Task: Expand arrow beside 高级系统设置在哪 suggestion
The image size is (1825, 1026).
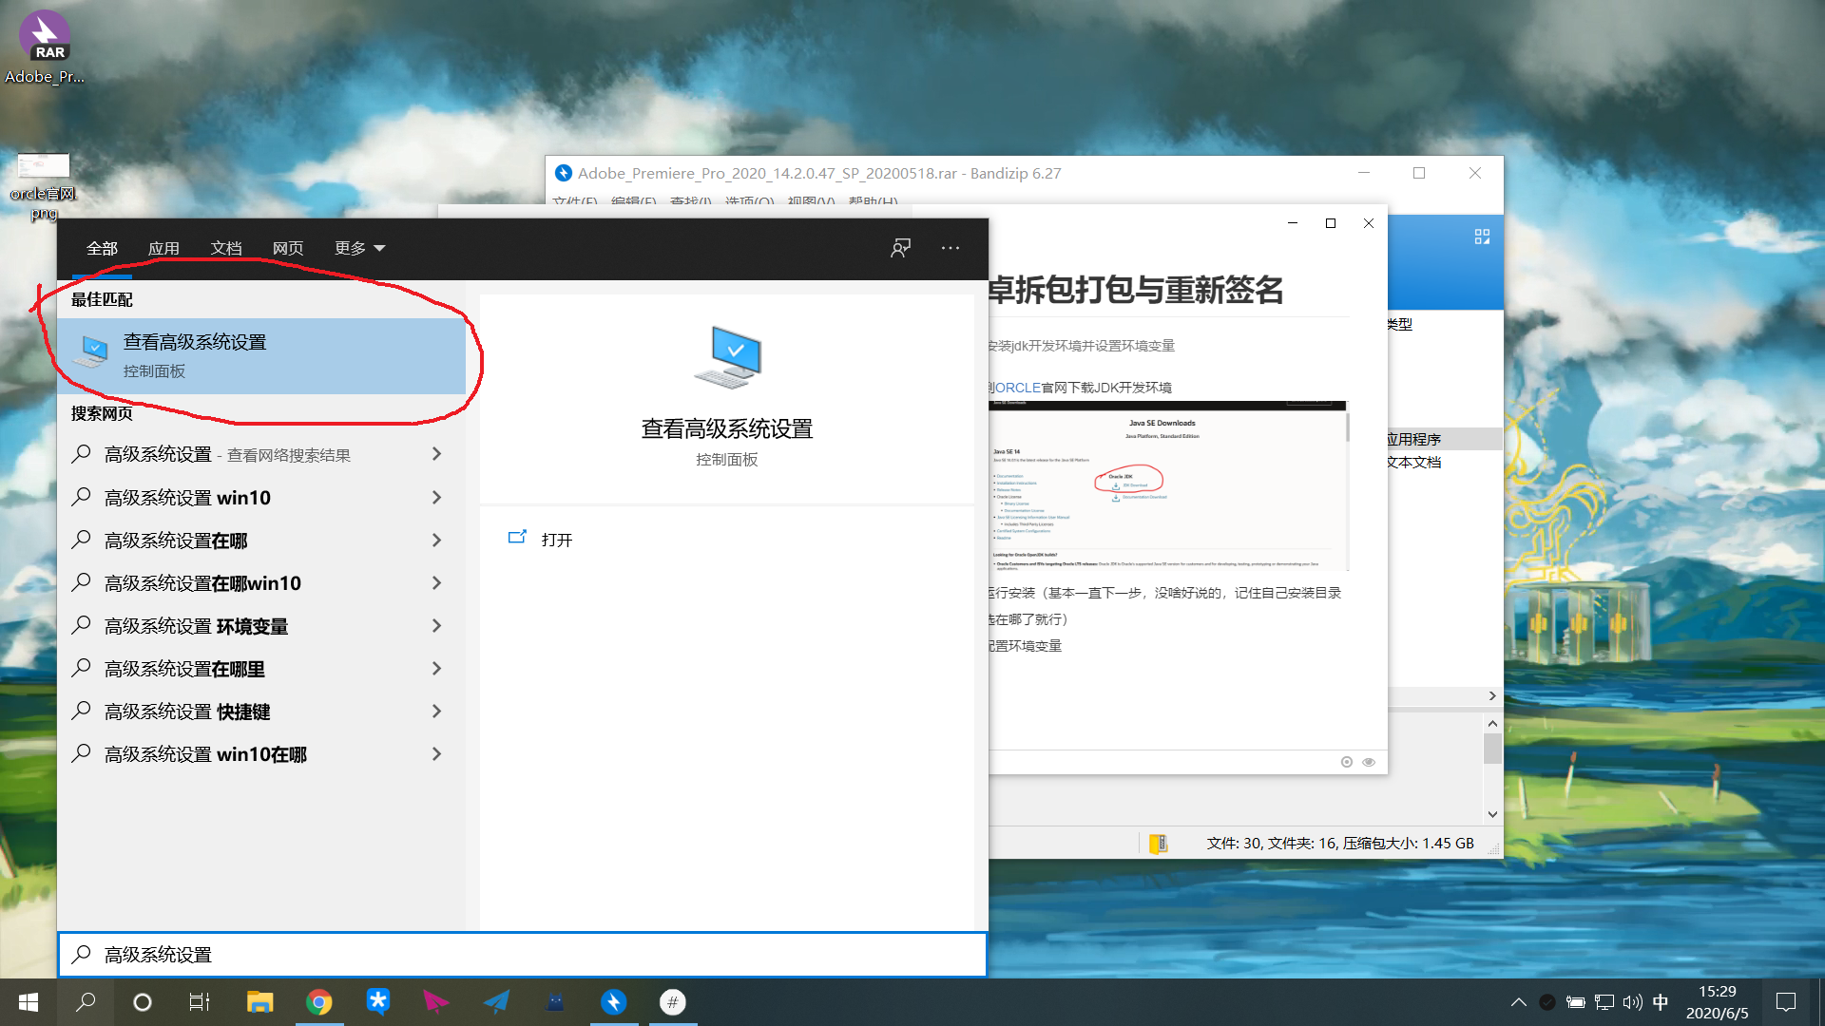Action: (x=437, y=541)
